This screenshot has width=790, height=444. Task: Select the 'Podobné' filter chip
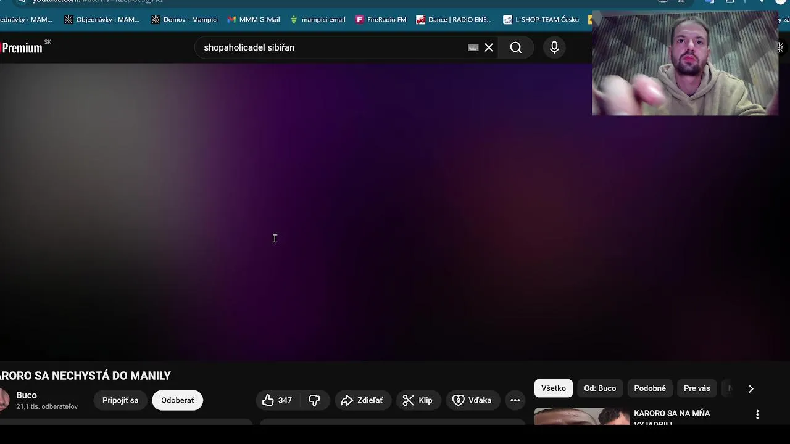click(650, 388)
